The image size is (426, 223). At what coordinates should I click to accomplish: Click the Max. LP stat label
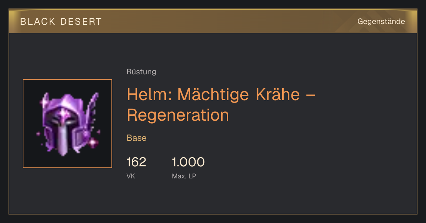[184, 176]
